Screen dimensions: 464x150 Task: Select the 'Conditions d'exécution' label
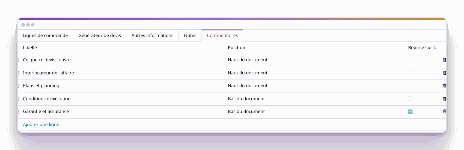[x=47, y=99]
